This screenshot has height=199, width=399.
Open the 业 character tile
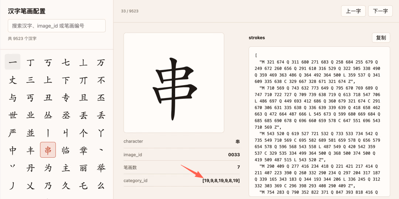(x=30, y=115)
